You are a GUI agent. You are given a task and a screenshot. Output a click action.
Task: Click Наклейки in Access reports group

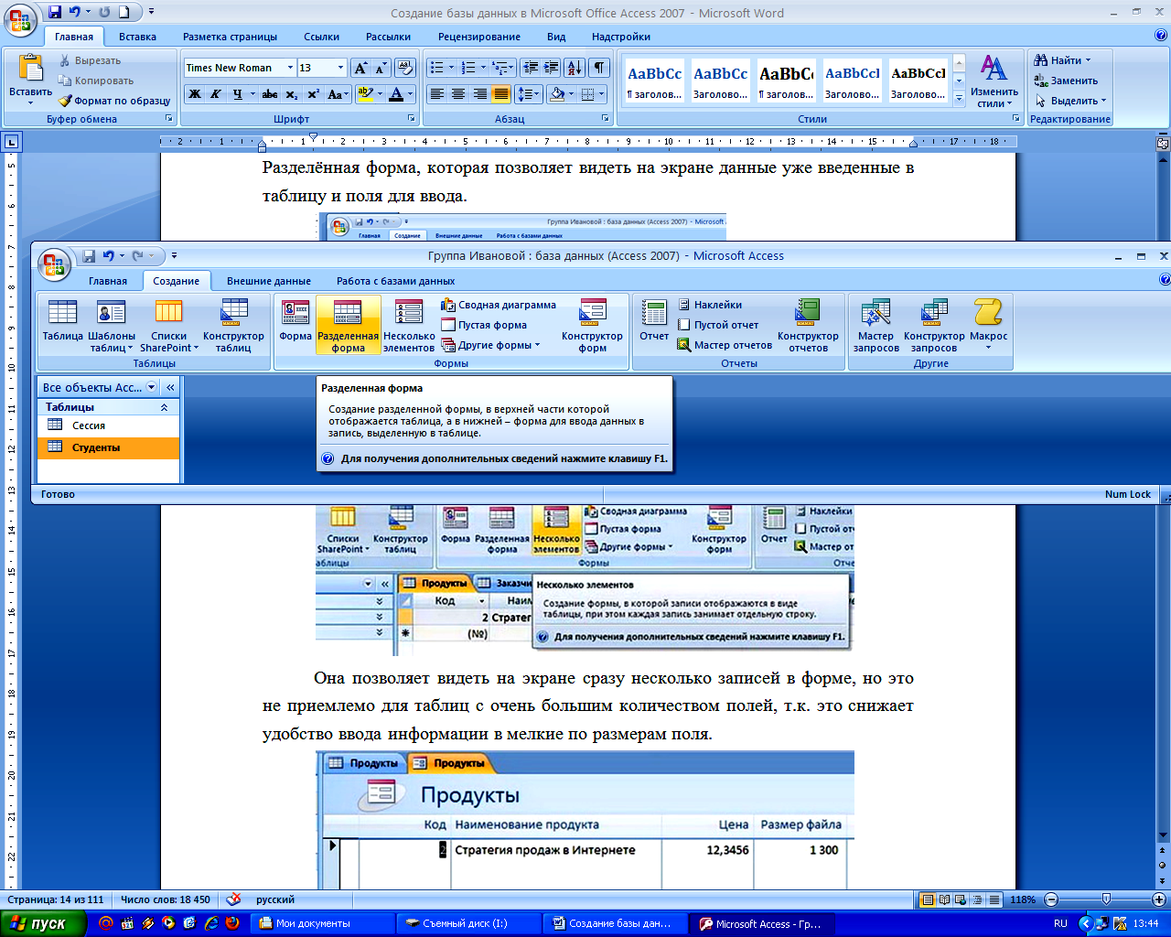710,305
